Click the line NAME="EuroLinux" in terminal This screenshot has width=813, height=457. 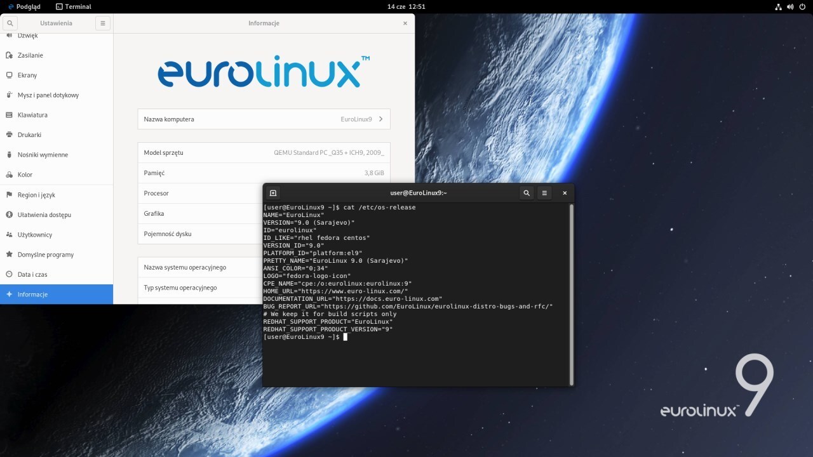tap(294, 215)
